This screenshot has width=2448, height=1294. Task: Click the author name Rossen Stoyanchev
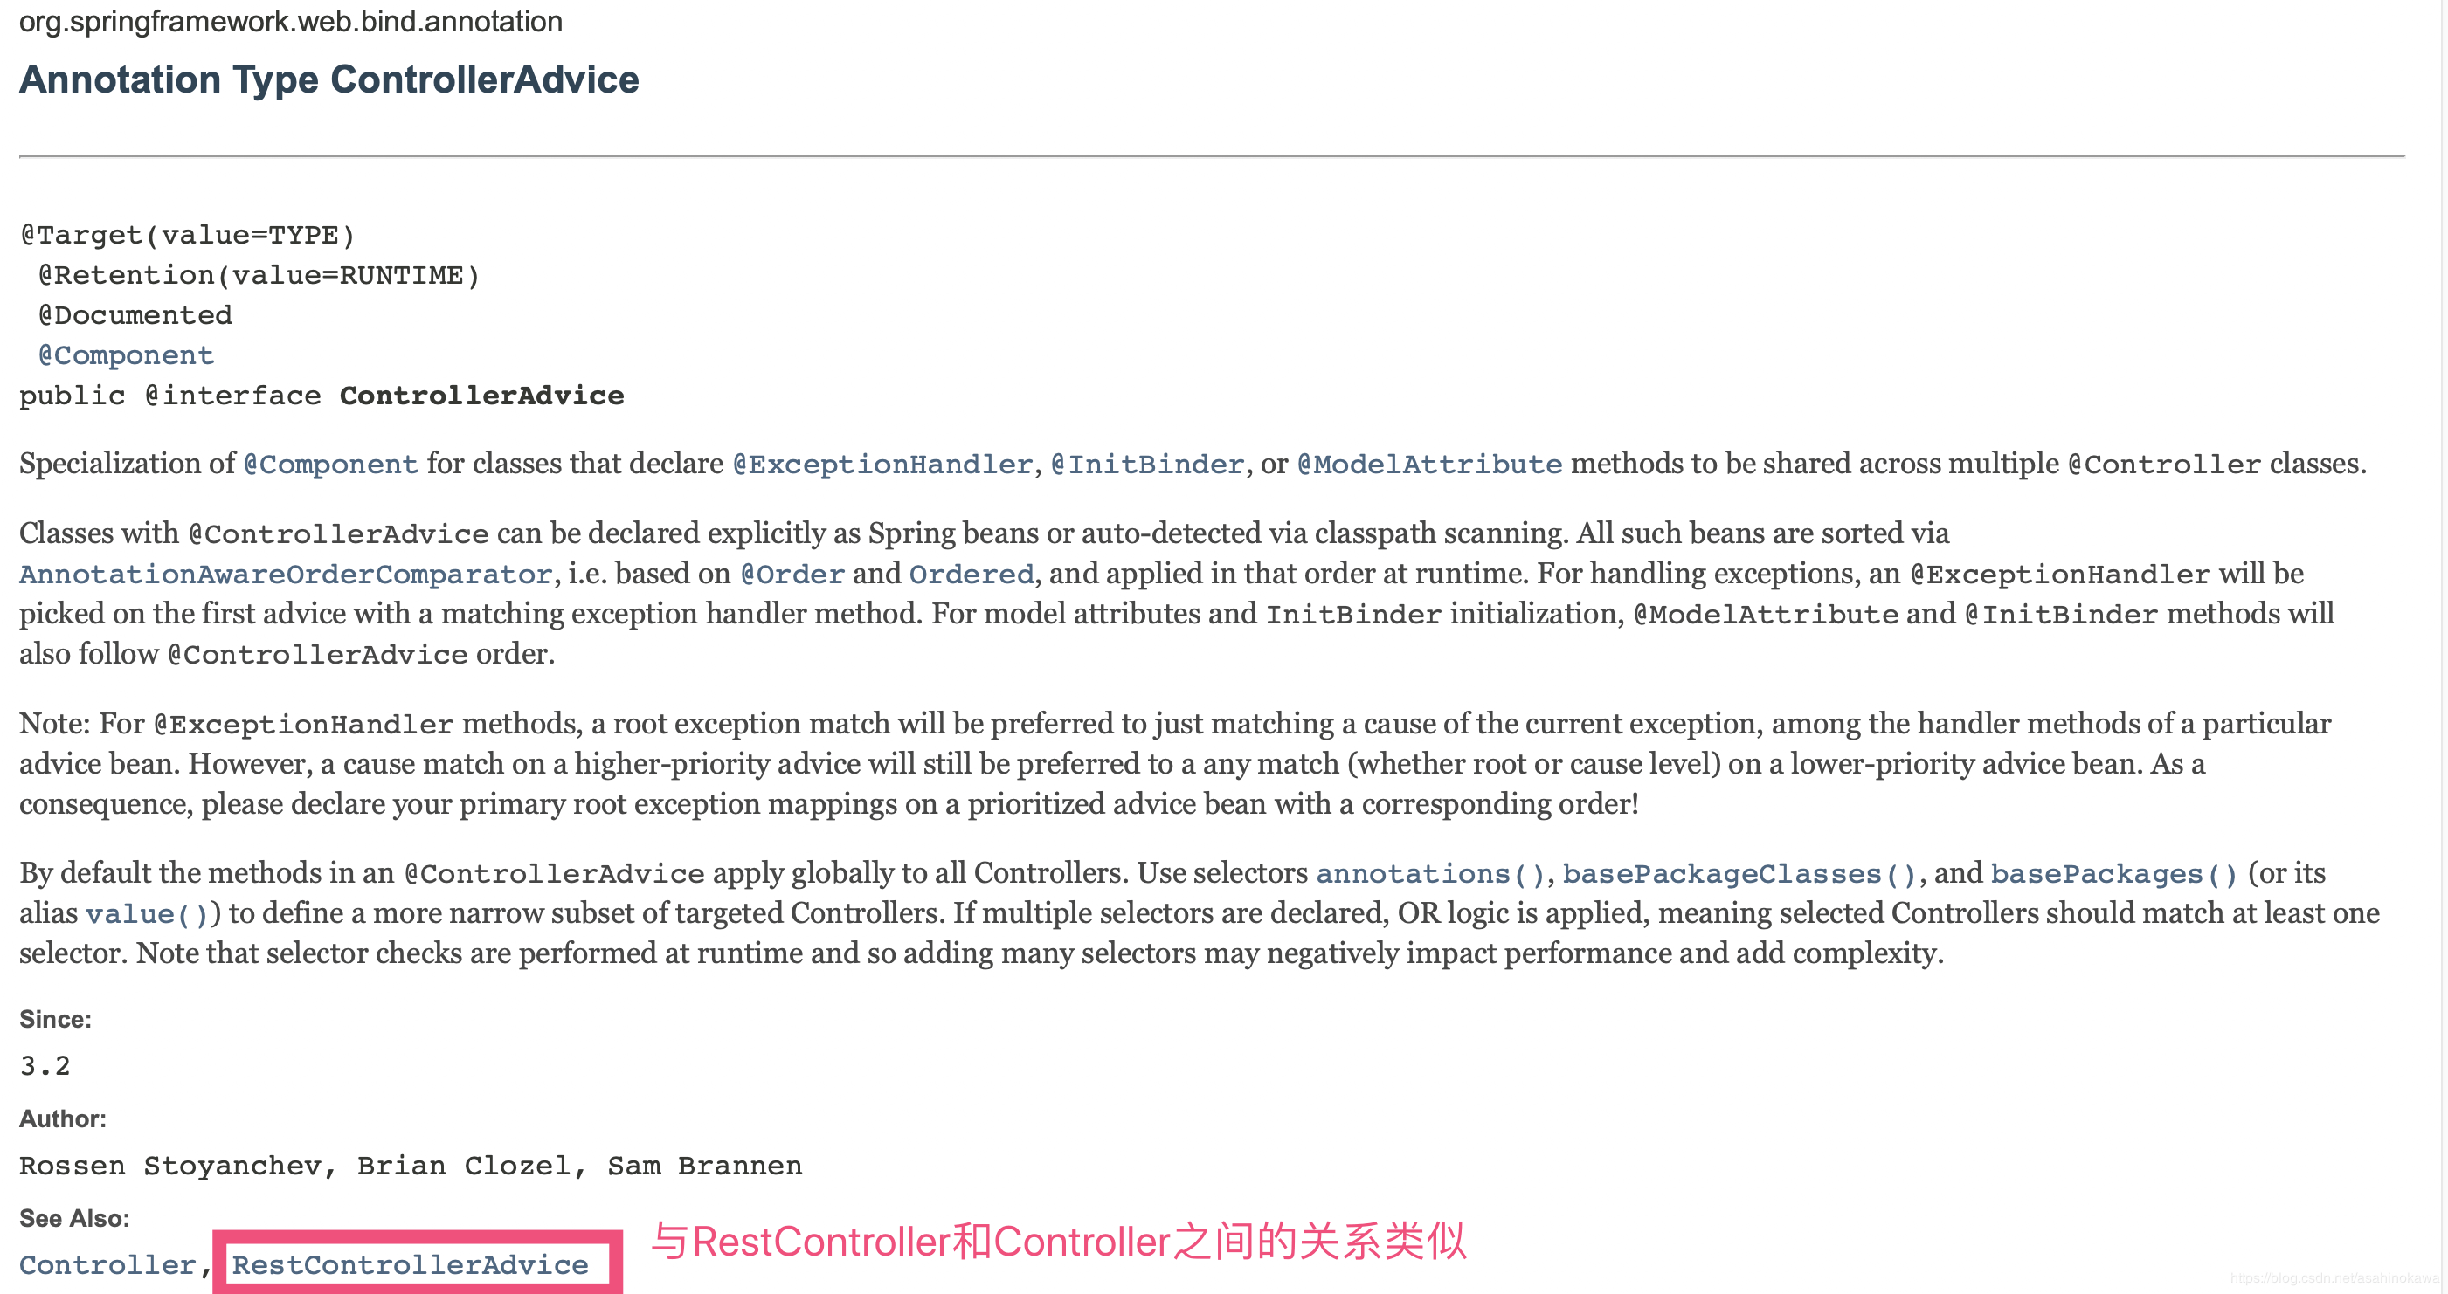170,1166
